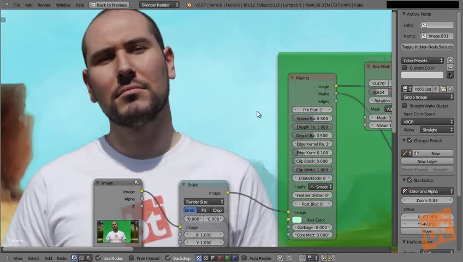Toggle the Use Nodes checkbox
The image size is (463, 262).
[x=98, y=258]
